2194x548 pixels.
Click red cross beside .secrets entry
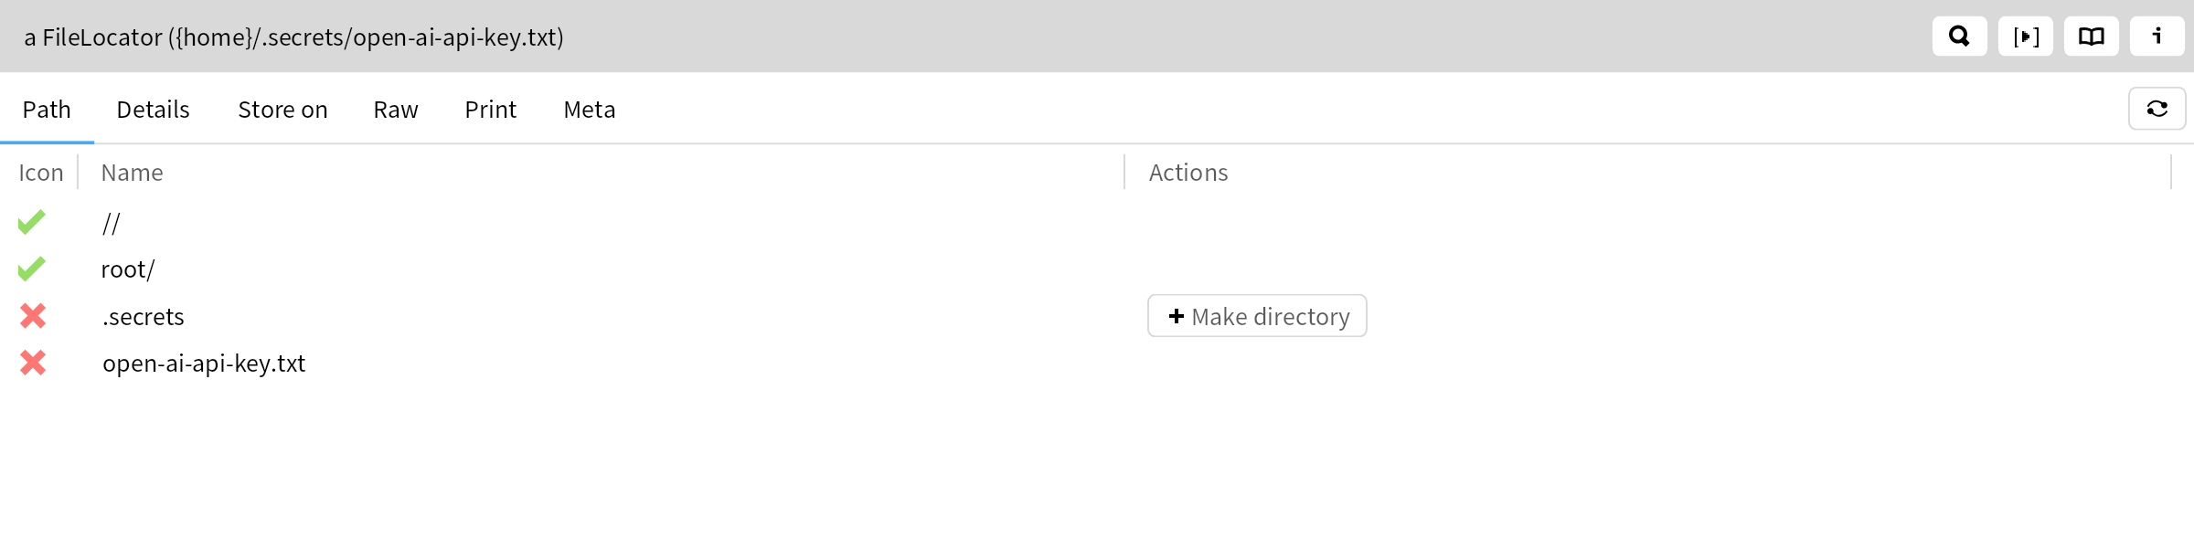tap(33, 316)
